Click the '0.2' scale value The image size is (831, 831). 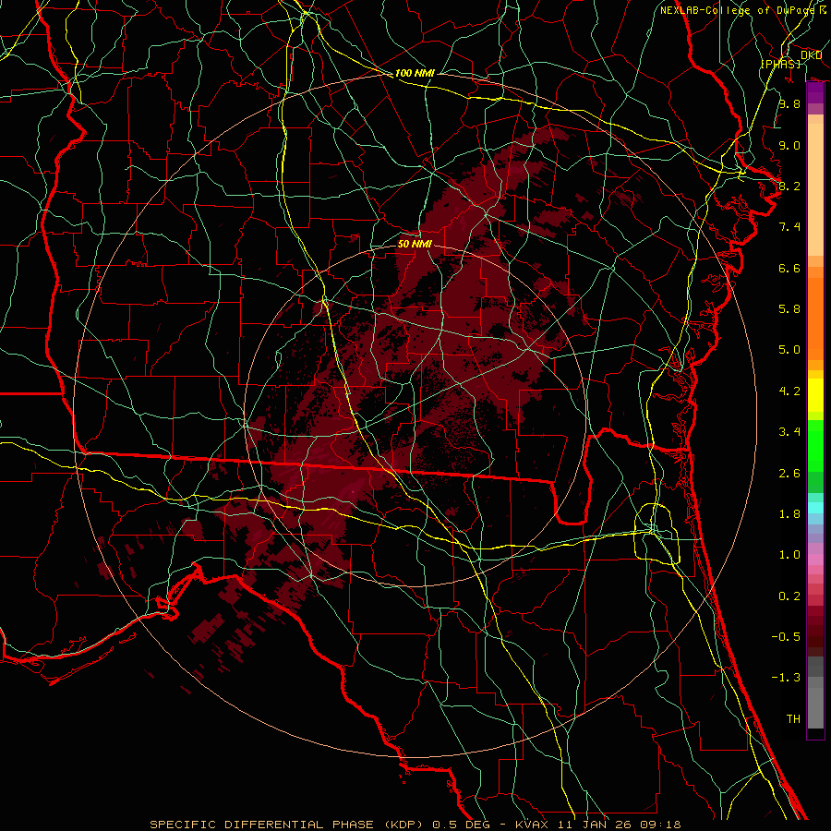[x=789, y=596]
